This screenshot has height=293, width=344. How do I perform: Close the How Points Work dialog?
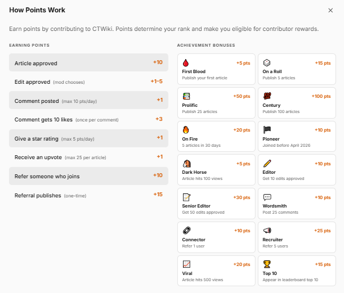click(x=330, y=10)
